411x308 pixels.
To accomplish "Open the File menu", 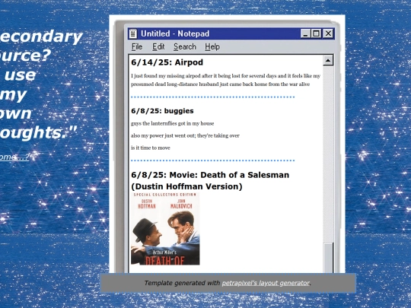I will pyautogui.click(x=137, y=47).
